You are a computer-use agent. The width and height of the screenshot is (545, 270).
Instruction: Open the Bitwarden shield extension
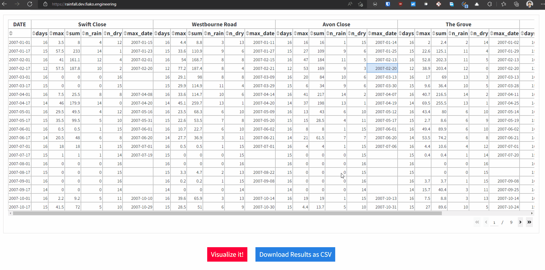(x=388, y=4)
